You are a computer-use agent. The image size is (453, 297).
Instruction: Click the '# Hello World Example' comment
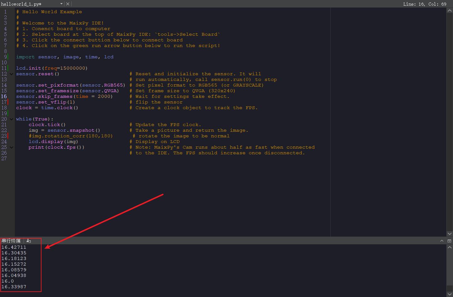tap(49, 12)
